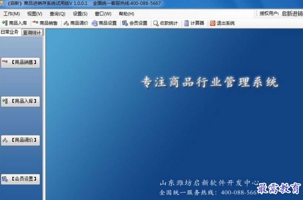This screenshot has width=303, height=200.
Task: Click the 【商品入库】 sidebar button
Action: point(20,101)
